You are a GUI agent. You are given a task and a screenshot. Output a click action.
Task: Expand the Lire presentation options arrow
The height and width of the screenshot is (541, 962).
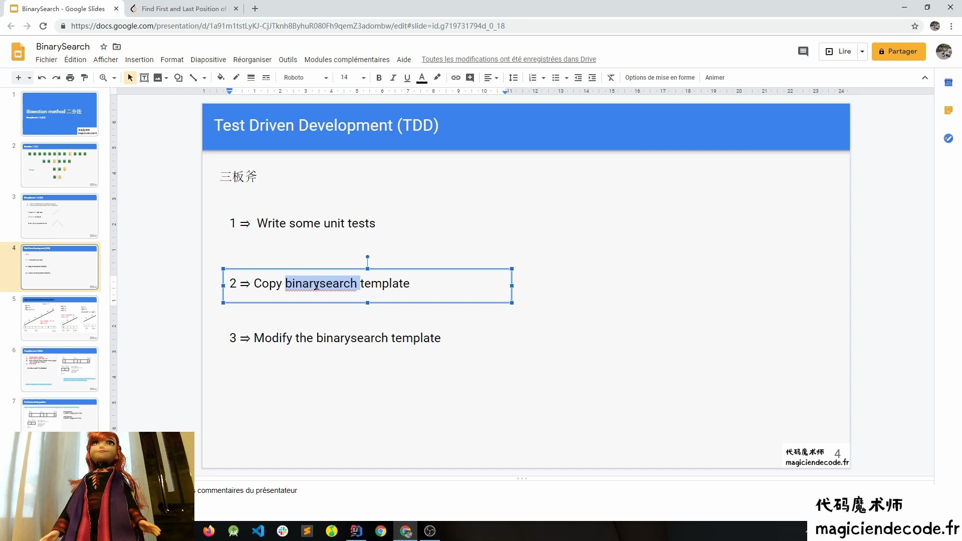click(862, 52)
